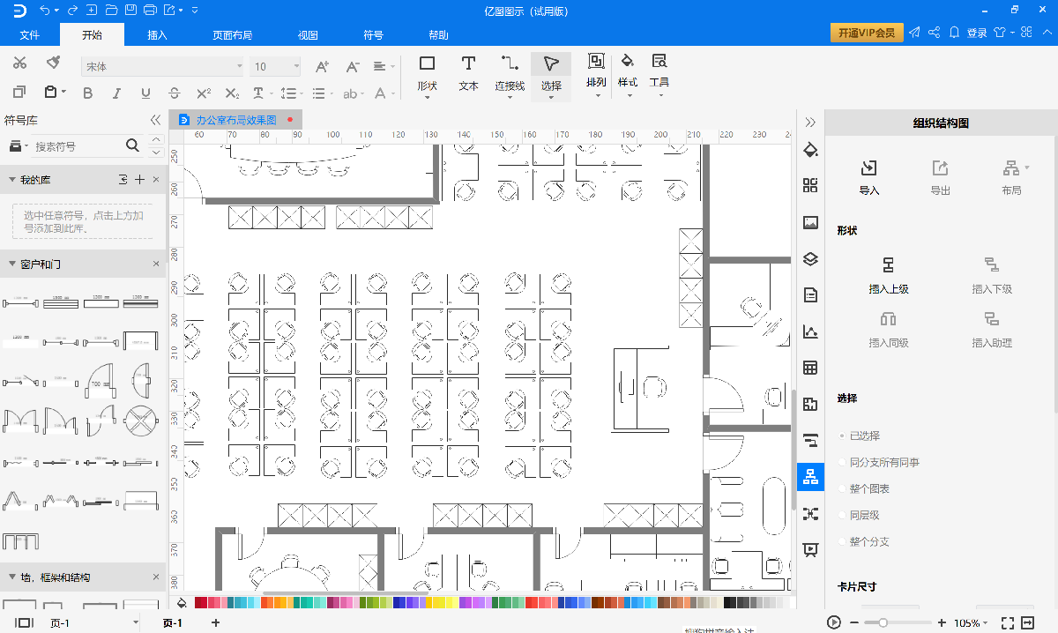Screen dimensions: 1058x633
Task: Apply Superscript formatting
Action: (204, 93)
